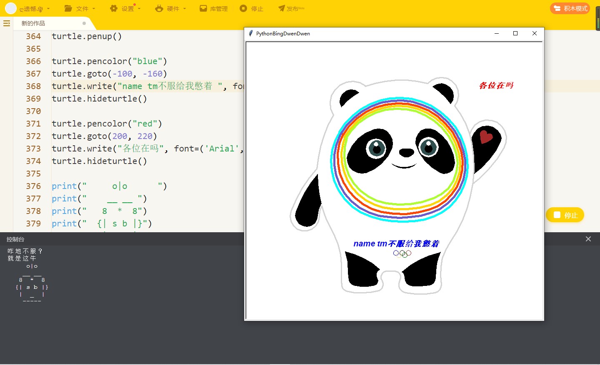
Task: Click the turtle.pencolor("red") code line
Action: click(107, 124)
